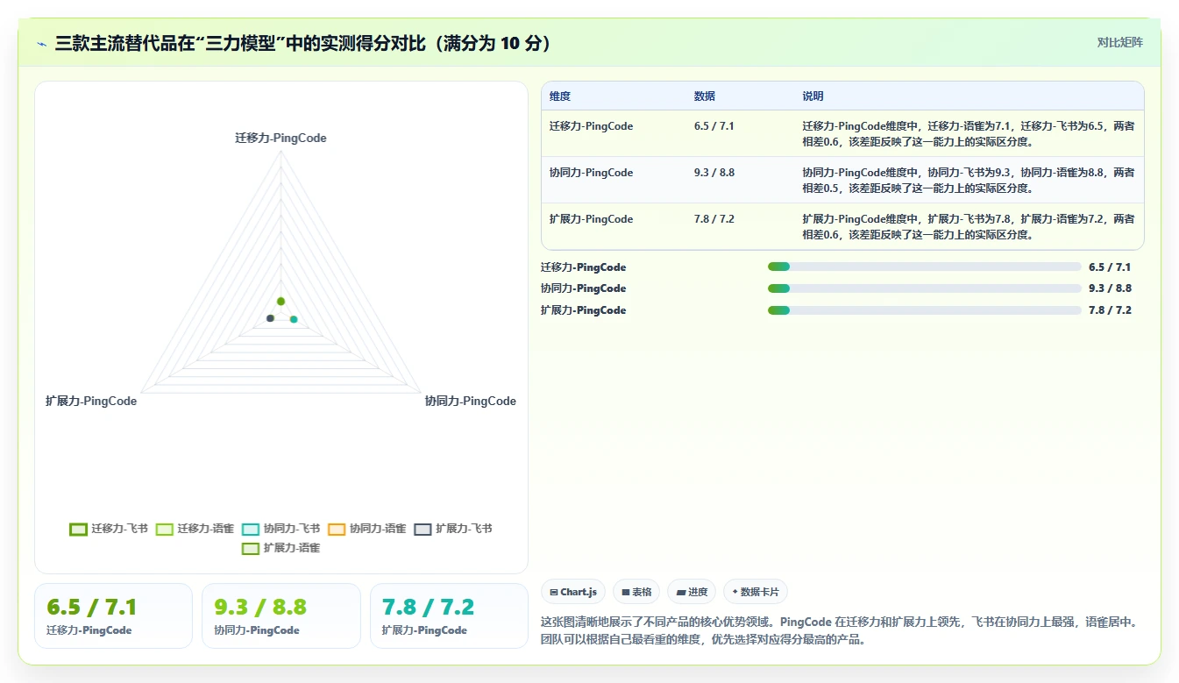Click the 迁移力 description mentioning 相差0.6 in the table

(968, 133)
